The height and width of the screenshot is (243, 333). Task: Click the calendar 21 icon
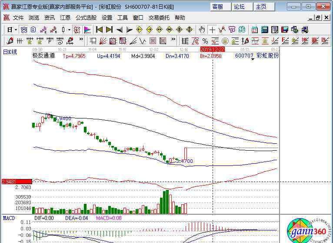pos(254,30)
